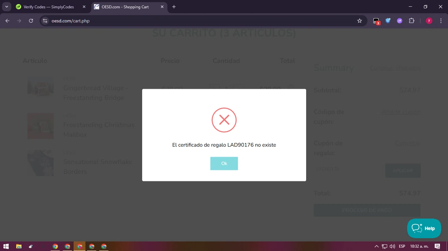Click the gift certificate code input field
Screen dimensions: 448x251
348,169
